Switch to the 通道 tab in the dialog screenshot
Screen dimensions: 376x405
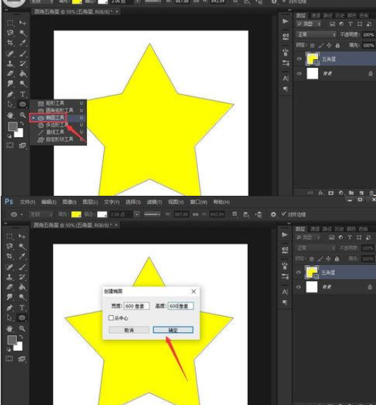coord(315,229)
